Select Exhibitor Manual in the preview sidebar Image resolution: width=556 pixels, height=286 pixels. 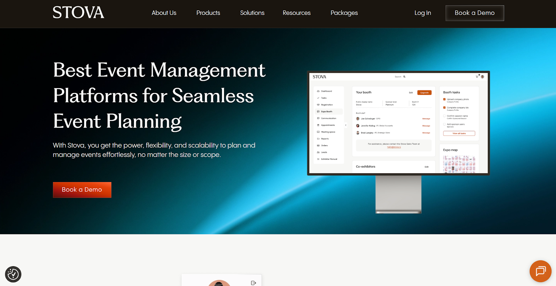[x=329, y=159]
